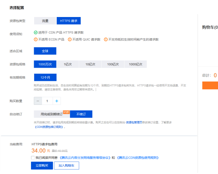
Task: Open the CDN资源包续订规则 link
Action: (x=49, y=127)
